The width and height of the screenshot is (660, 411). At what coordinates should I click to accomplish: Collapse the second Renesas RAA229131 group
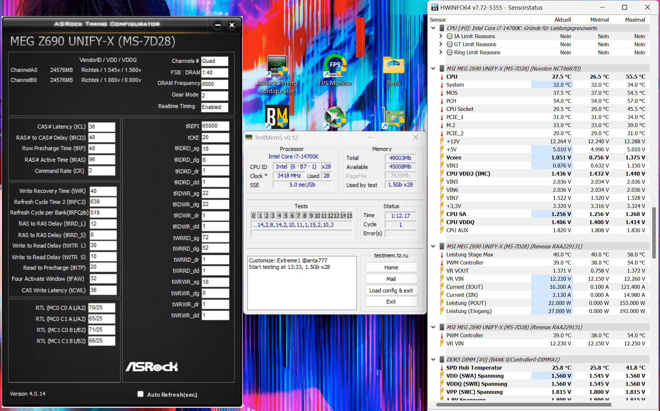tap(433, 327)
